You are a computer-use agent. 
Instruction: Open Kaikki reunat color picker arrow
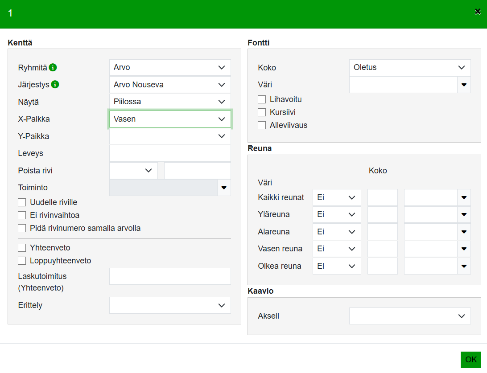pyautogui.click(x=464, y=197)
